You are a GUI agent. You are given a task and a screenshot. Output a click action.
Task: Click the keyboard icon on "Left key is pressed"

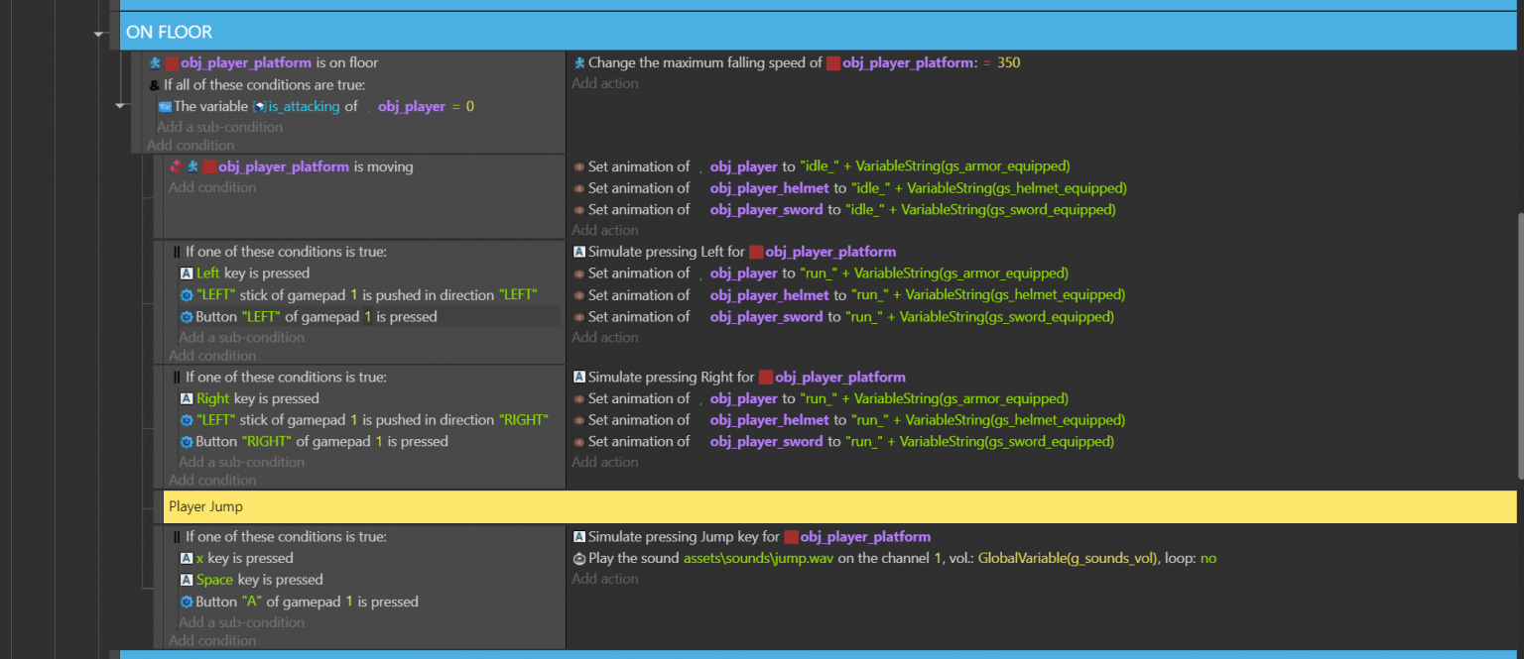187,273
